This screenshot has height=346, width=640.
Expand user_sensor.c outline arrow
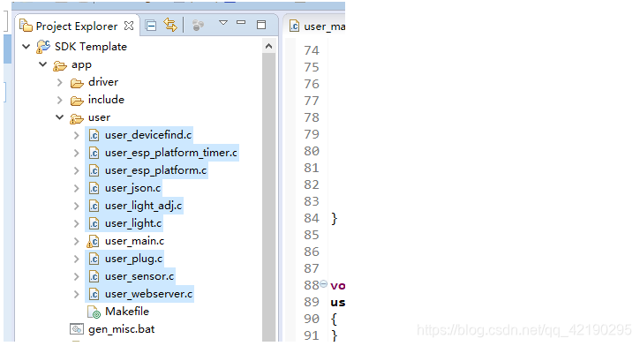(x=76, y=276)
